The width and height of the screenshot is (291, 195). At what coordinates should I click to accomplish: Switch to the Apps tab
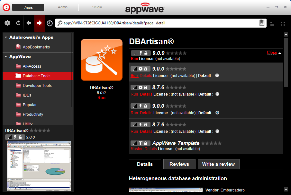pos(28,7)
